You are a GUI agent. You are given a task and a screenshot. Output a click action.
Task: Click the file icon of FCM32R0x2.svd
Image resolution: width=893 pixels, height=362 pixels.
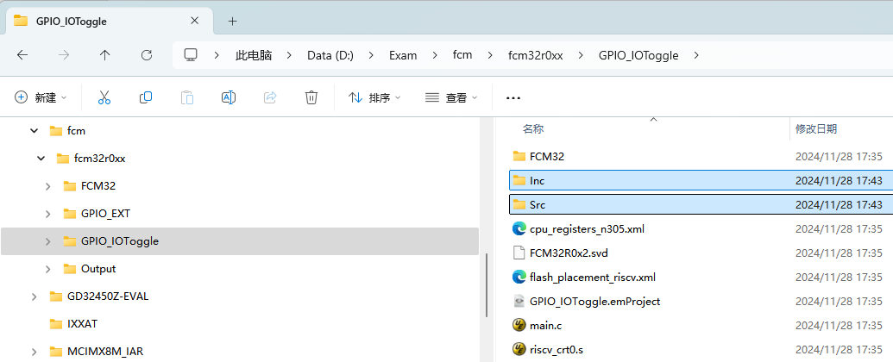519,253
